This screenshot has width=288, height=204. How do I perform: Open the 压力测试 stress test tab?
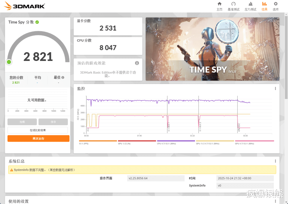[250, 6]
